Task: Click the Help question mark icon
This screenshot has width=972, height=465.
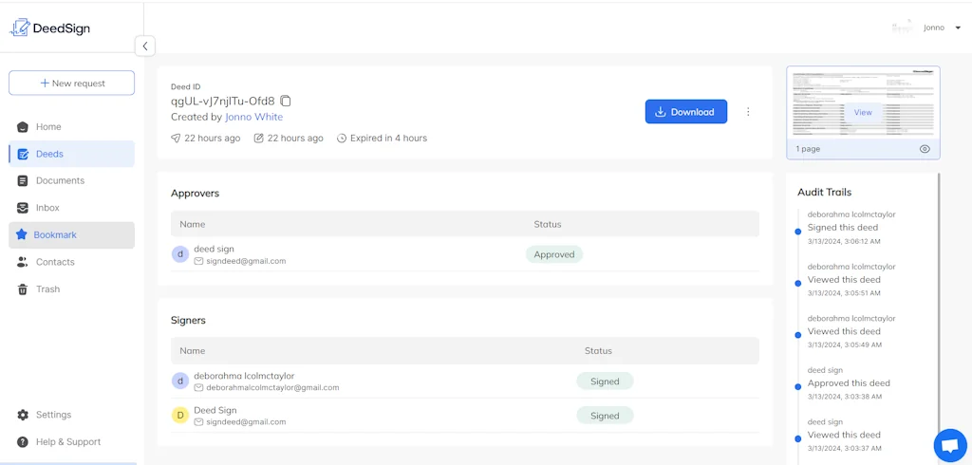Action: (23, 442)
